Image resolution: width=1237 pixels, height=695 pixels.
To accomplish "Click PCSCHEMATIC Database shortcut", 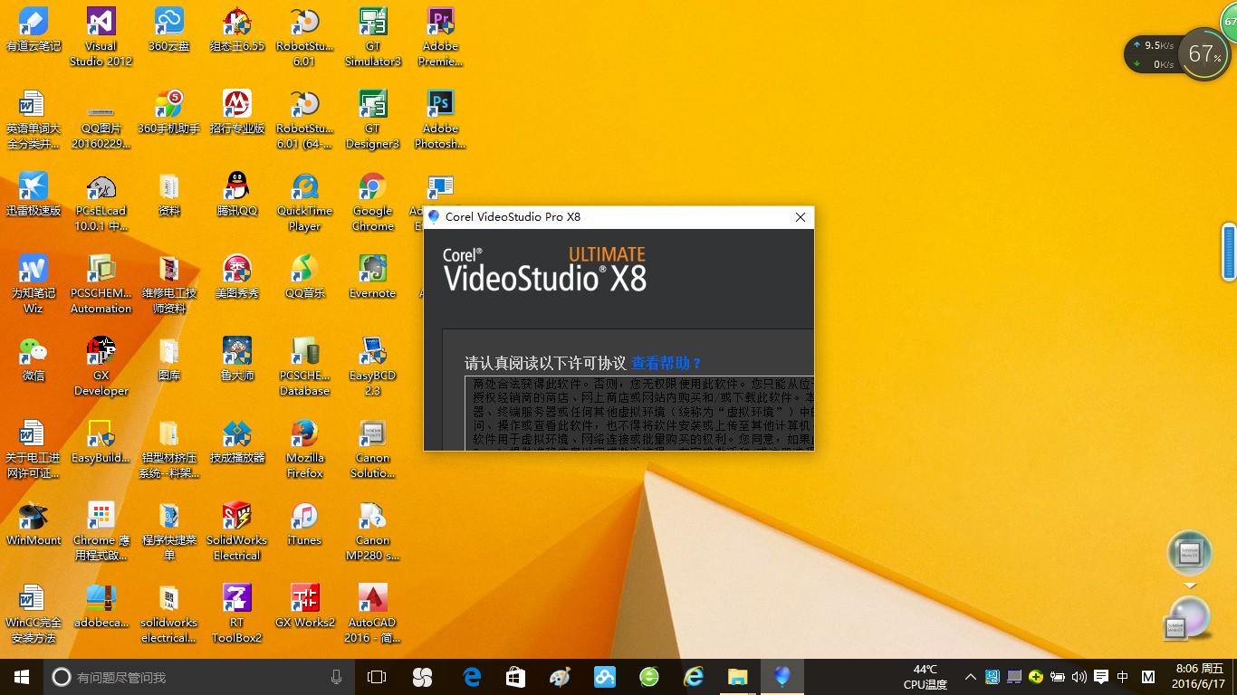I will [305, 367].
